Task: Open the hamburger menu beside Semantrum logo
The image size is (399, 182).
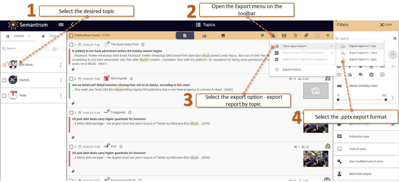Action: click(x=61, y=25)
